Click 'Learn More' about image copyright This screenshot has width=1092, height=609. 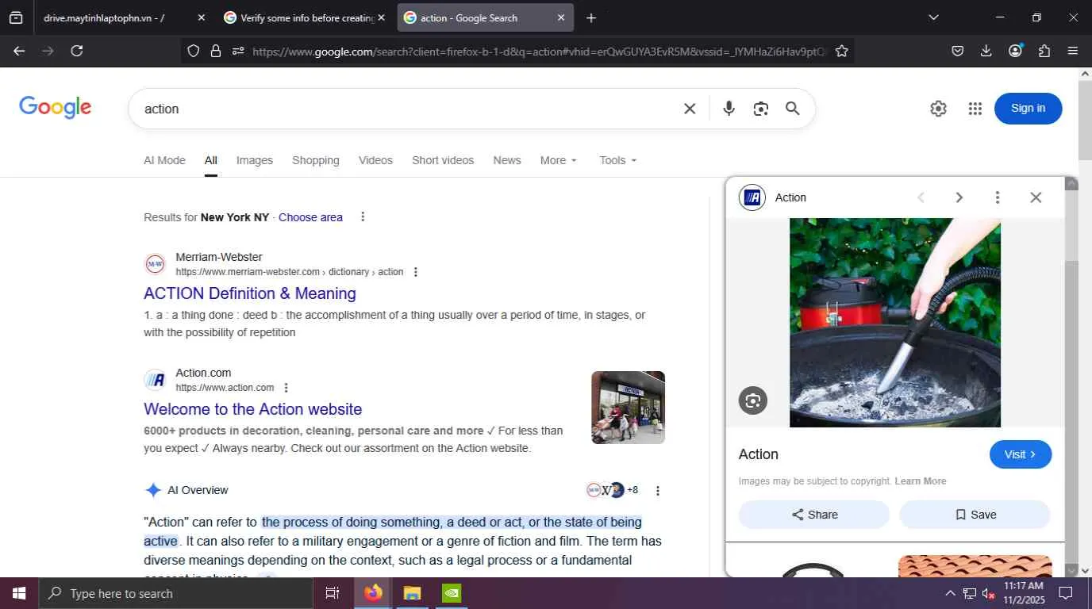921,481
